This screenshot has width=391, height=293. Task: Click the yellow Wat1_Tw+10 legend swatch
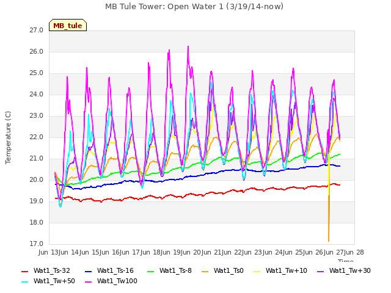click(x=257, y=271)
